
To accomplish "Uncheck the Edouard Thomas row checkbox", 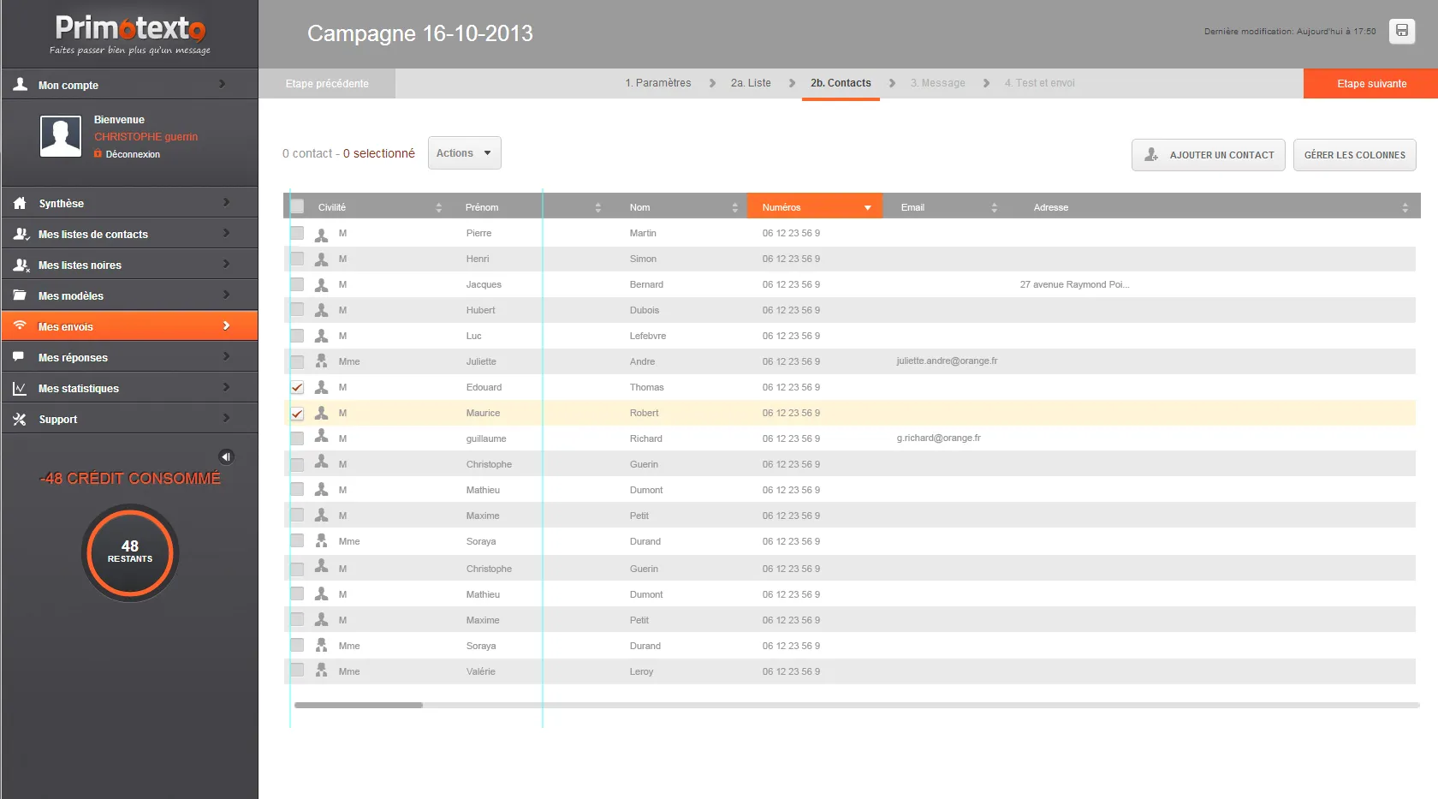I will [297, 387].
